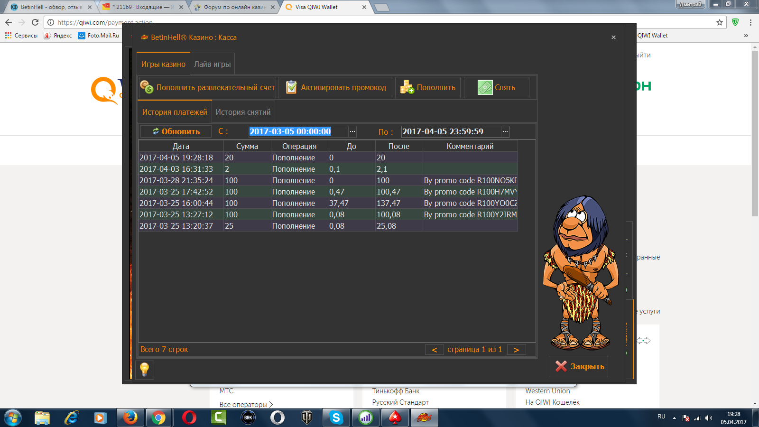This screenshot has height=427, width=759.
Task: Open the start date picker ellipsis button
Action: point(352,131)
